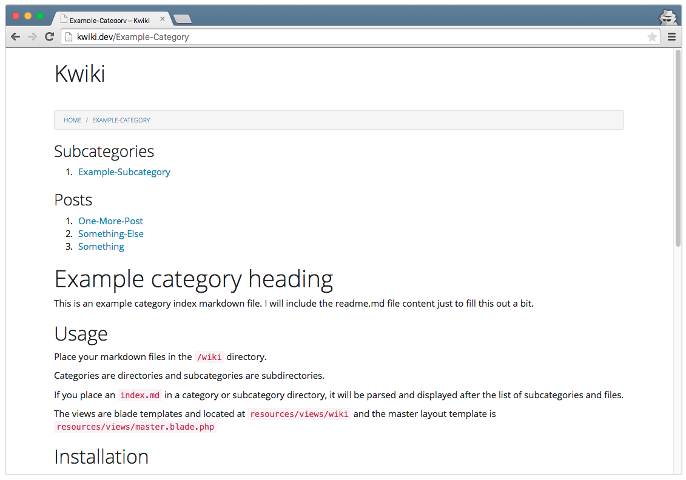Click the browser back arrow
Image resolution: width=686 pixels, height=480 pixels.
(x=15, y=37)
